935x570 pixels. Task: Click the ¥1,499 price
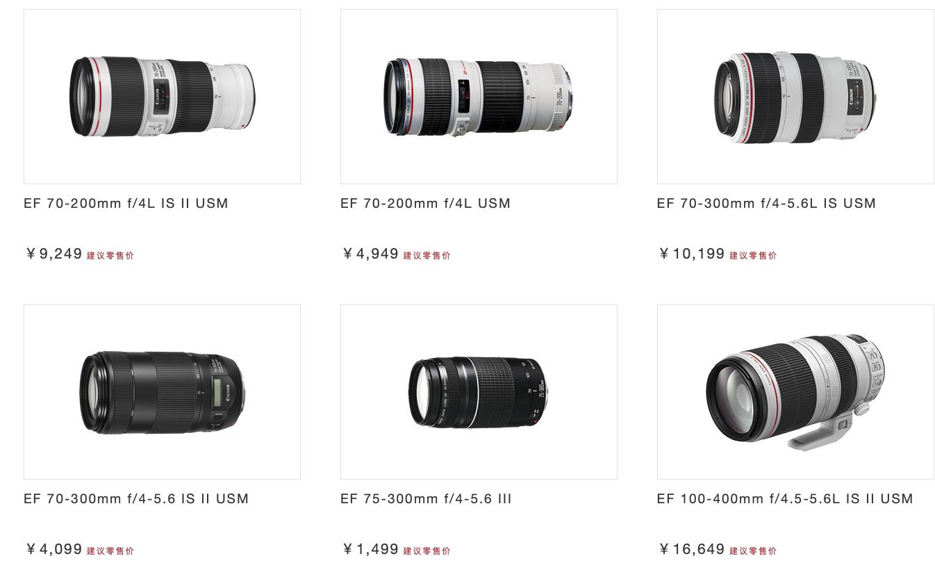point(370,549)
